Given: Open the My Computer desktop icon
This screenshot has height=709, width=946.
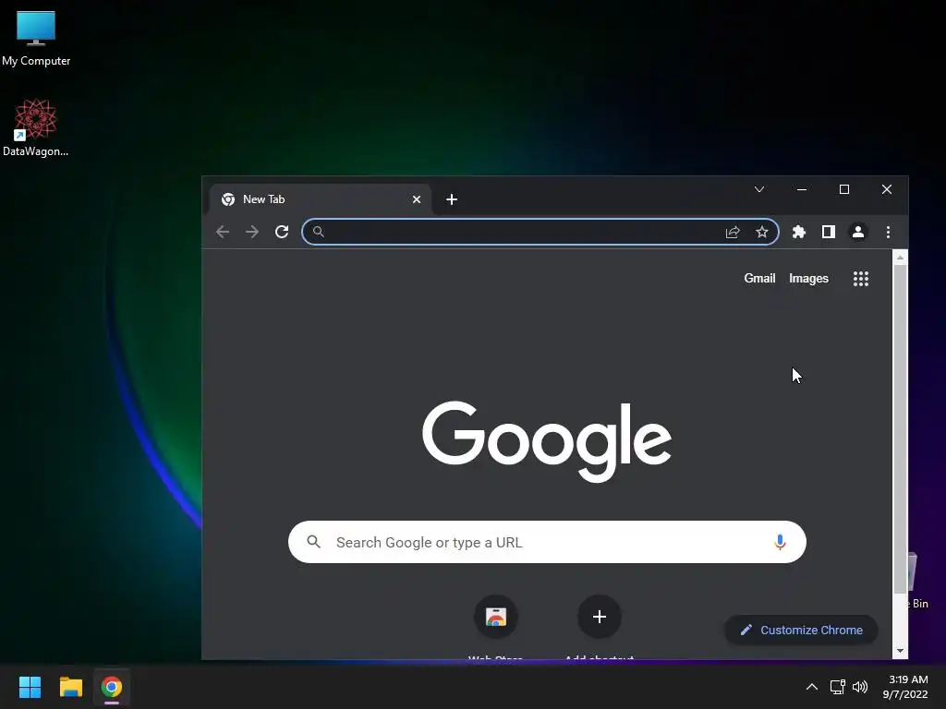Looking at the screenshot, I should 36,38.
